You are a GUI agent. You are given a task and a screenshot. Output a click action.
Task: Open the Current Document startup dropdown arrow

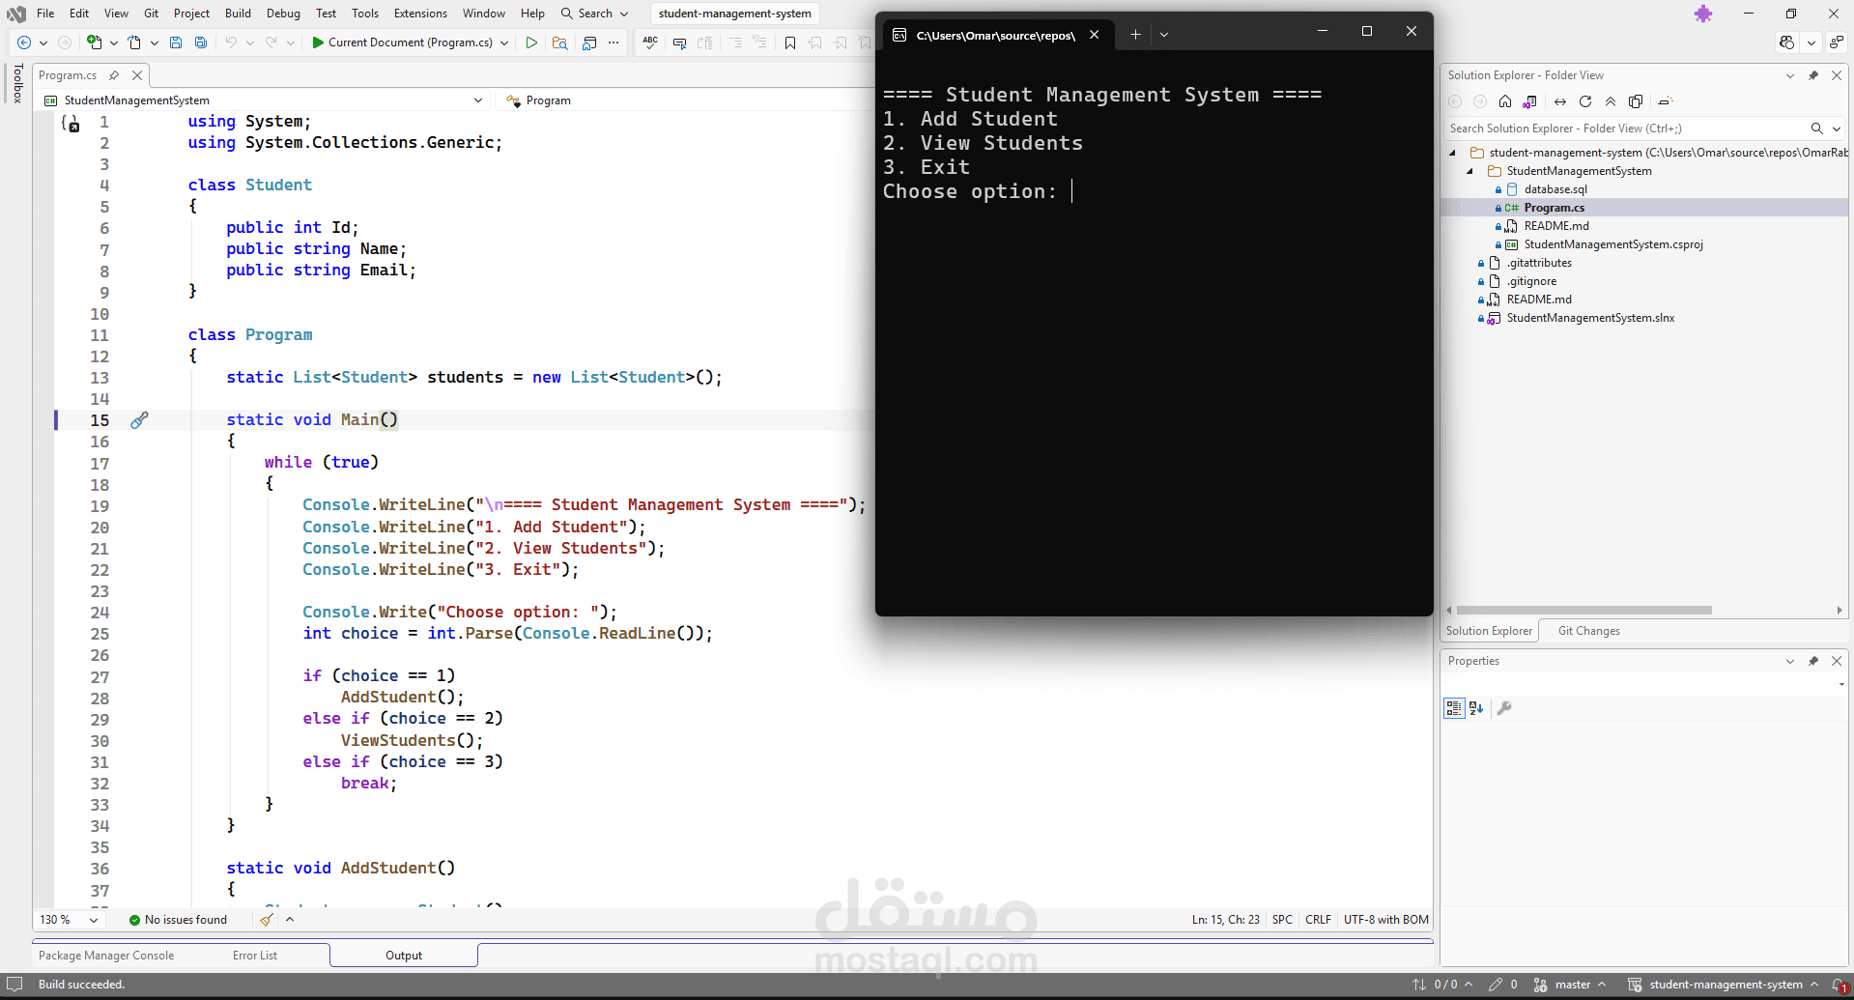click(x=504, y=43)
